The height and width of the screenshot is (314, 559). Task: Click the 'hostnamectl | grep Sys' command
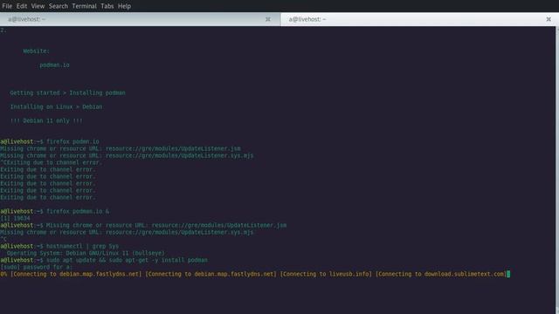(82, 246)
